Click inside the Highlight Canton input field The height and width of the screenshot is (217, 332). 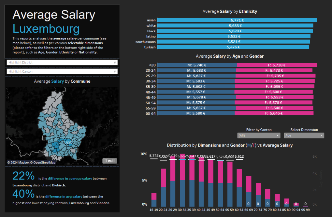pyautogui.click(x=49, y=71)
